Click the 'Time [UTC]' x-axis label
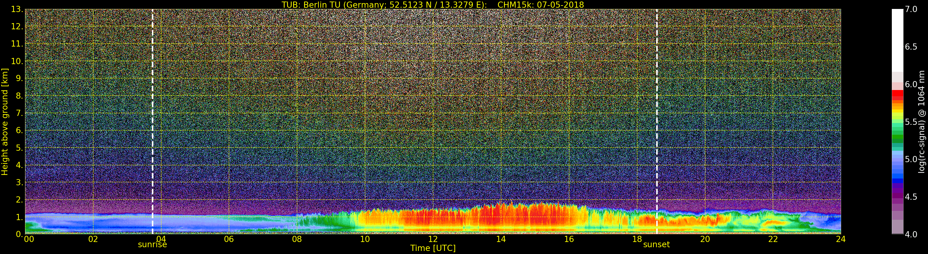 tap(433, 248)
